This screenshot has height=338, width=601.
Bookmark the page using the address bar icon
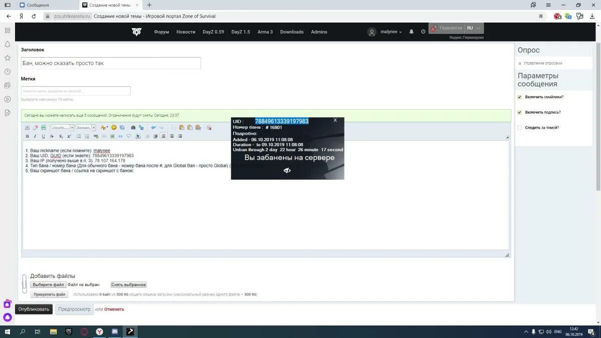click(x=540, y=16)
